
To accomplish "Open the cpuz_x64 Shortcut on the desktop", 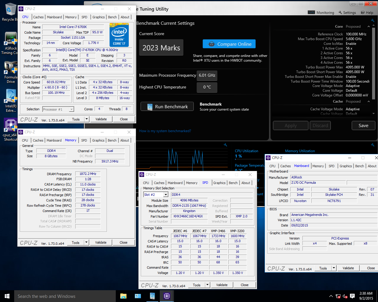I will [x=10, y=124].
